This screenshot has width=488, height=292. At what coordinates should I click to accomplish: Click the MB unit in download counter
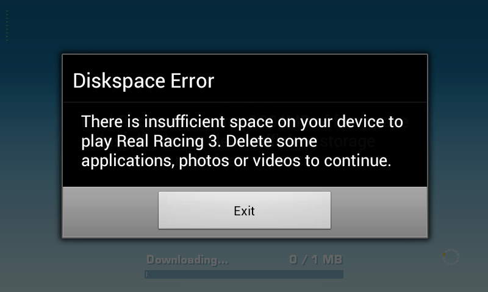coord(332,259)
